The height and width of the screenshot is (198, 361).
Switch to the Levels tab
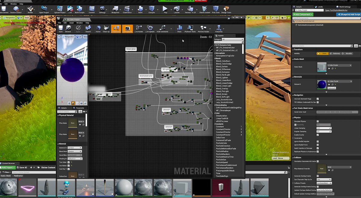(320, 7)
